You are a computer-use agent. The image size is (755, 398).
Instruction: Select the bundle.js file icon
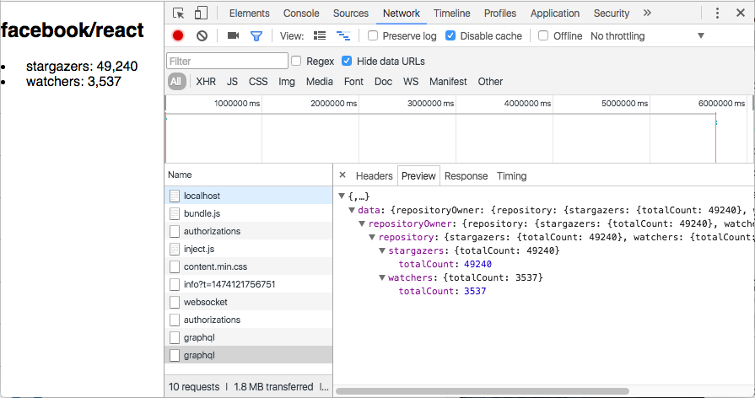[x=175, y=213]
